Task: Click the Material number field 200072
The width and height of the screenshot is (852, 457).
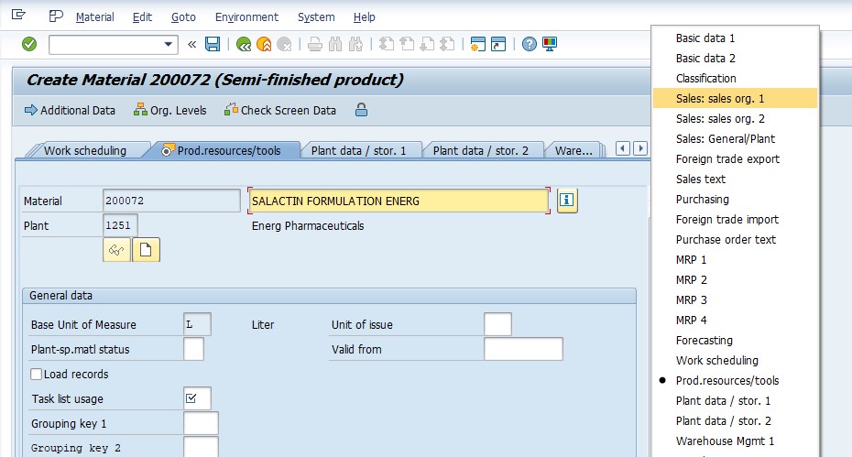Action: click(x=171, y=201)
